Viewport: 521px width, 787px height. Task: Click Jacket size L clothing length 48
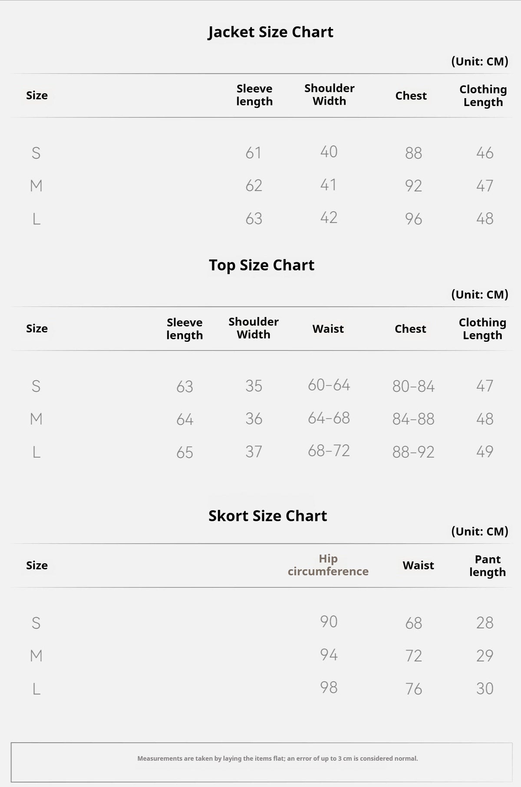[x=485, y=218]
